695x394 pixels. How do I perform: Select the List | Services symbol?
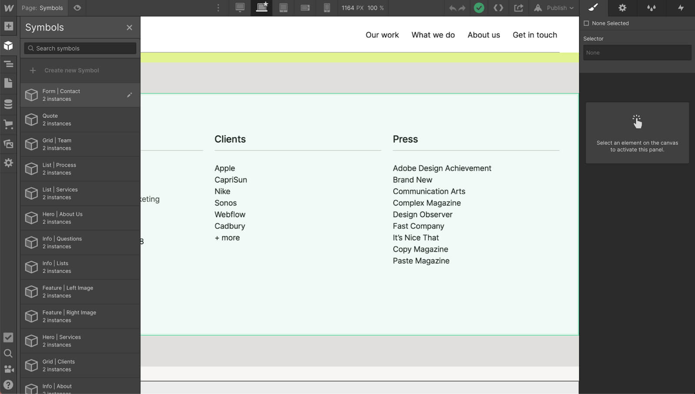coord(80,193)
